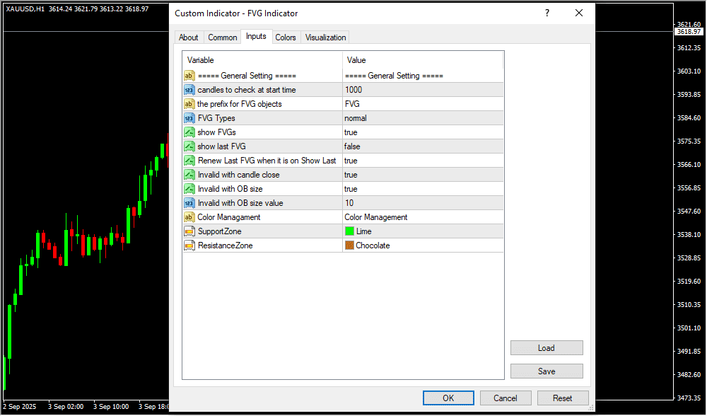Image resolution: width=707 pixels, height=416 pixels.
Task: Edit the candles to check value 1000
Action: tap(422, 90)
